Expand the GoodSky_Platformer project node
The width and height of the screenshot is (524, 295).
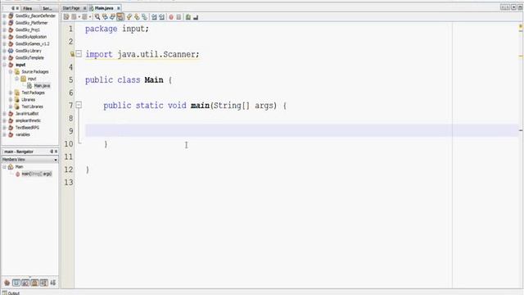(x=4, y=23)
